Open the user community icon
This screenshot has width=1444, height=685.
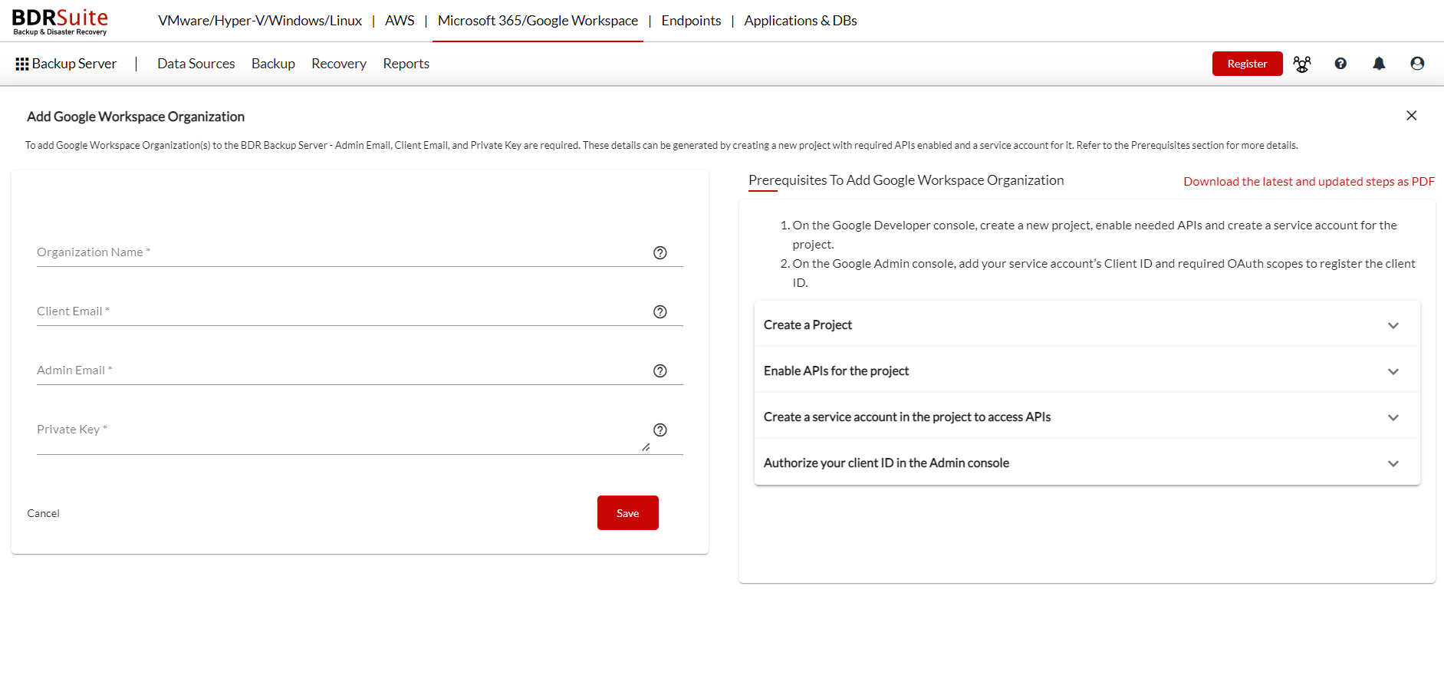coord(1302,64)
